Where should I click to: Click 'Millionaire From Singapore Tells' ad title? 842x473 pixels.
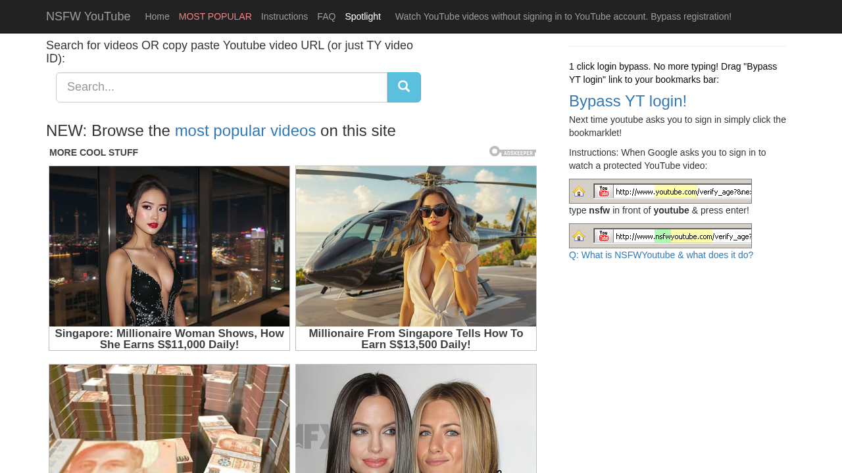coord(416,339)
